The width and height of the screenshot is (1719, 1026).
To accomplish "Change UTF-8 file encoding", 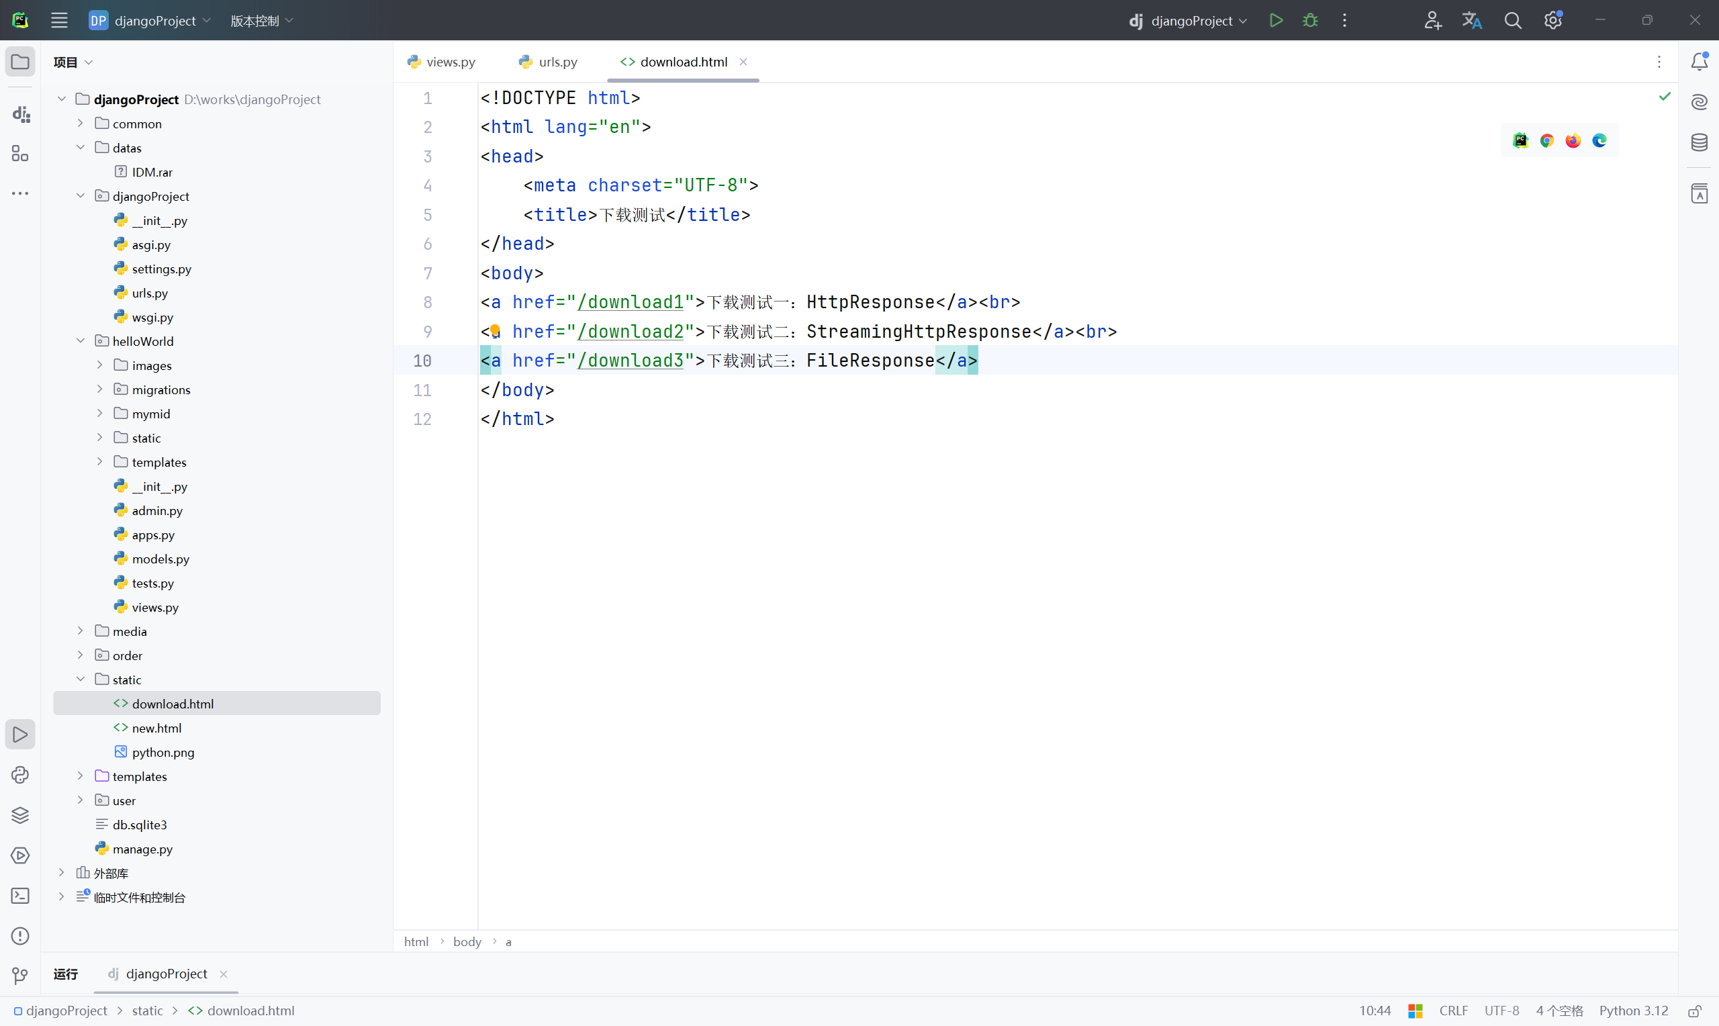I will point(1502,1011).
